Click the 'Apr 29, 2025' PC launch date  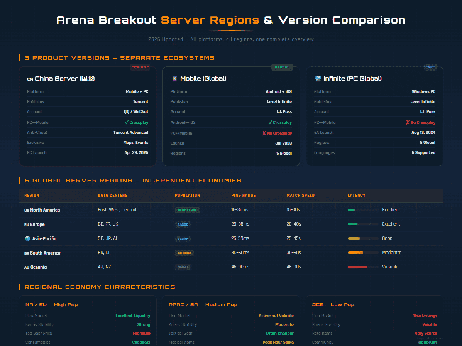[136, 152]
